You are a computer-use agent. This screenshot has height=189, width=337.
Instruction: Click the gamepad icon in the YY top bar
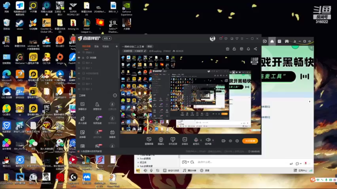[287, 41]
